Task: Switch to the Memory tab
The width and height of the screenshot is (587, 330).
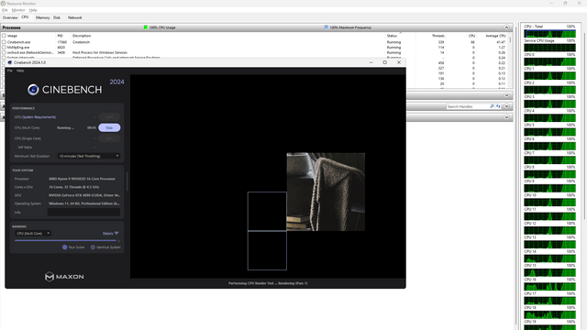Action: point(43,17)
